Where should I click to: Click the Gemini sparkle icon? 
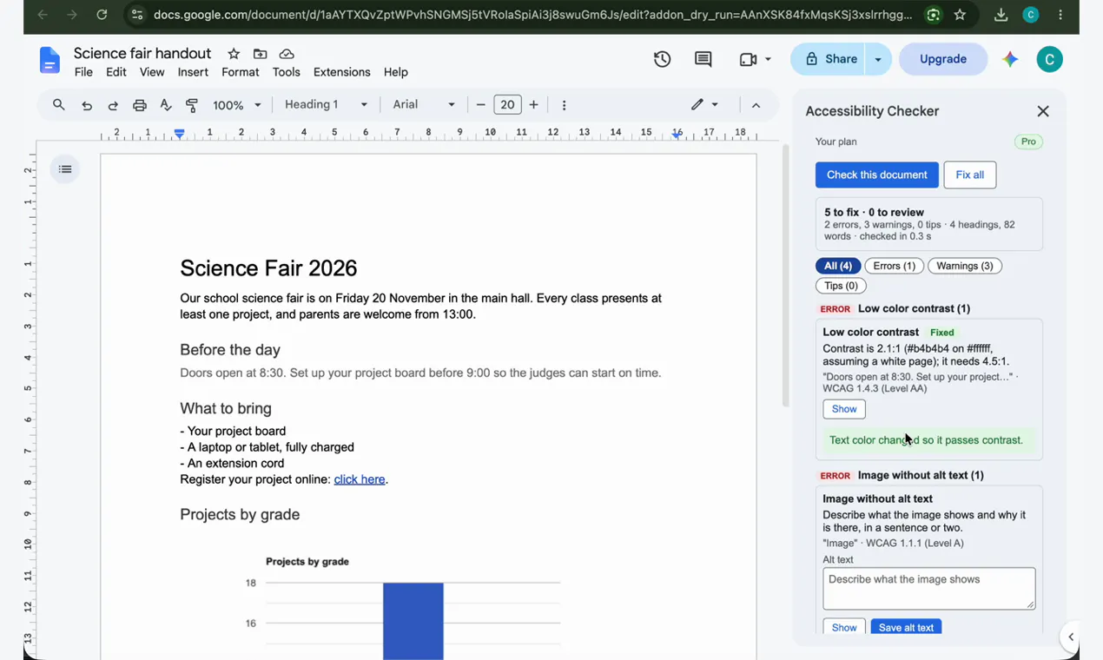[1009, 59]
